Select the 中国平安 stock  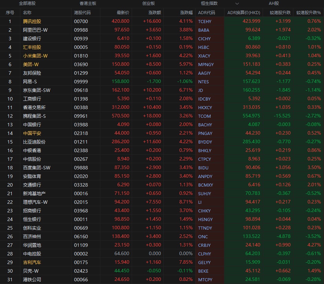click(32, 133)
